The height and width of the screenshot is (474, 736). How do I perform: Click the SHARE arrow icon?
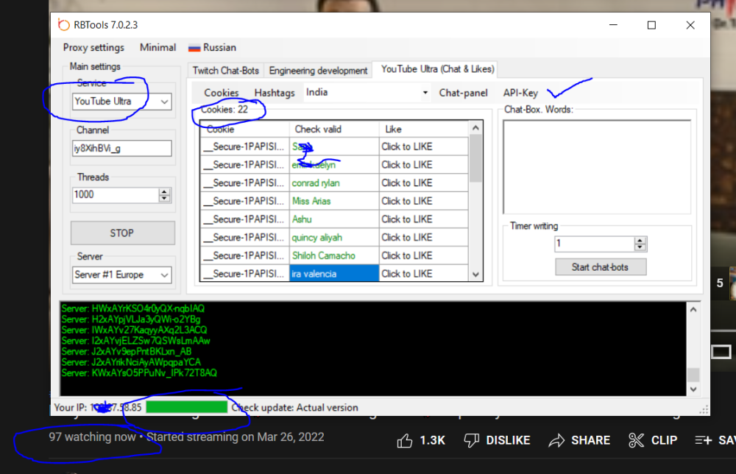click(x=557, y=440)
